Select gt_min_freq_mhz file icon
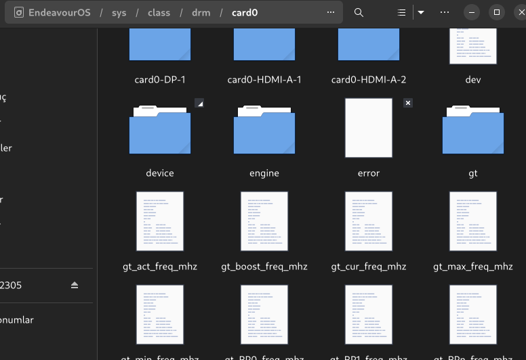Viewport: 526px width, 360px height. (x=160, y=315)
